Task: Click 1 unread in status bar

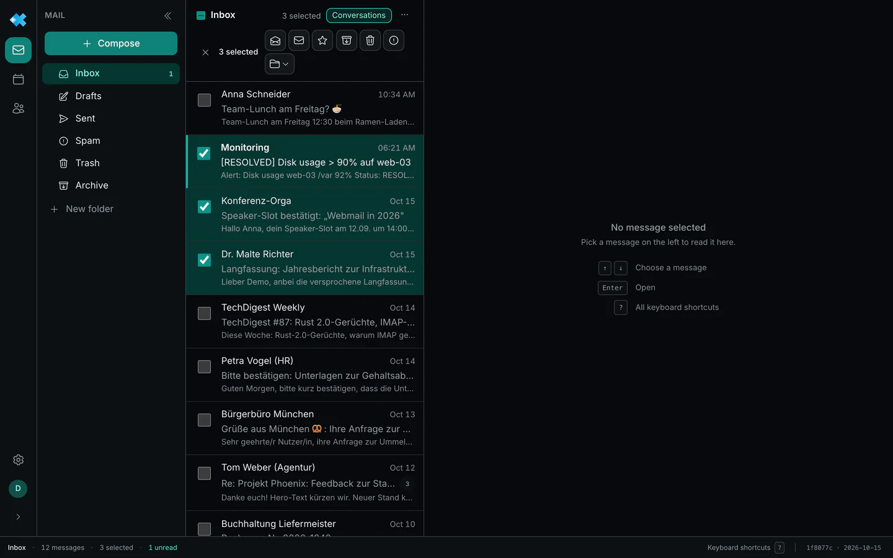Action: [163, 547]
